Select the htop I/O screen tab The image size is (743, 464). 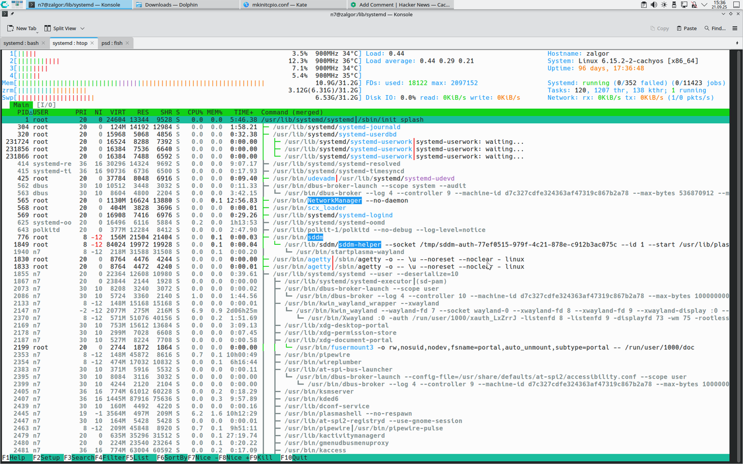[46, 105]
